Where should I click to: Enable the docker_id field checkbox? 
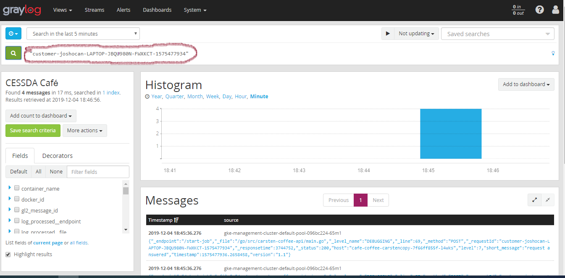pos(17,199)
